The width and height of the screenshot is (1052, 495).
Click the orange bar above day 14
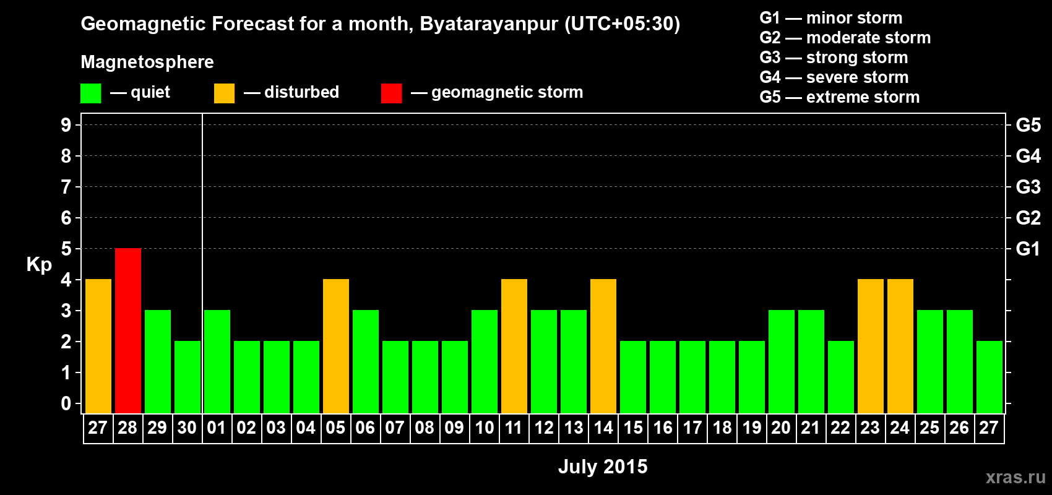coord(603,346)
